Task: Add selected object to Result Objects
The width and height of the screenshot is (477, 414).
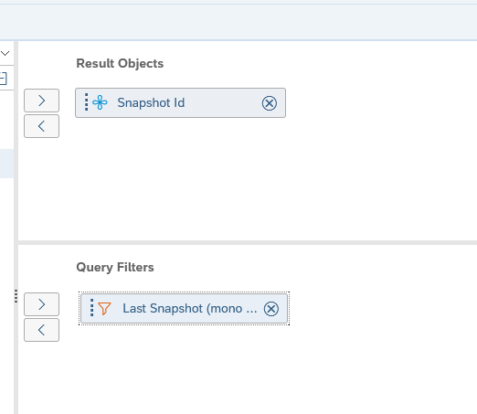Action: pos(42,101)
